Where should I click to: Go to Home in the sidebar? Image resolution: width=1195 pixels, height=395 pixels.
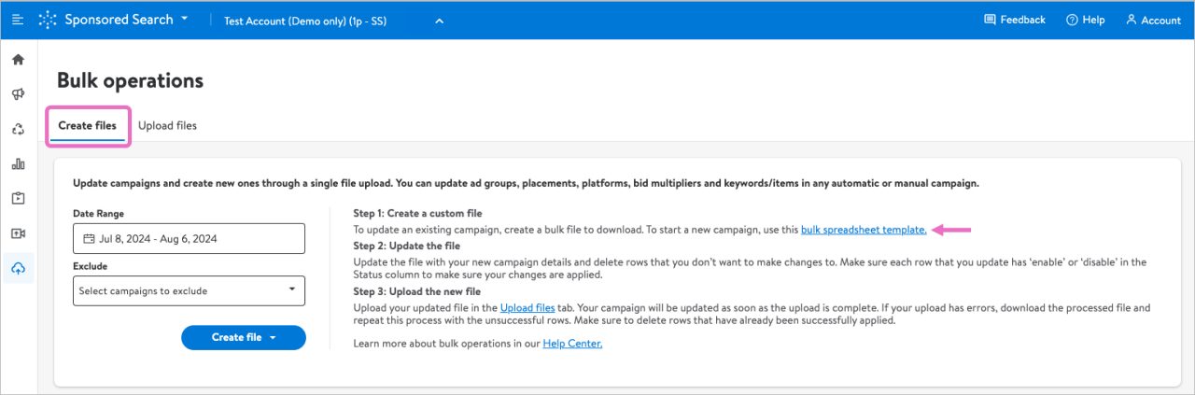pos(18,60)
